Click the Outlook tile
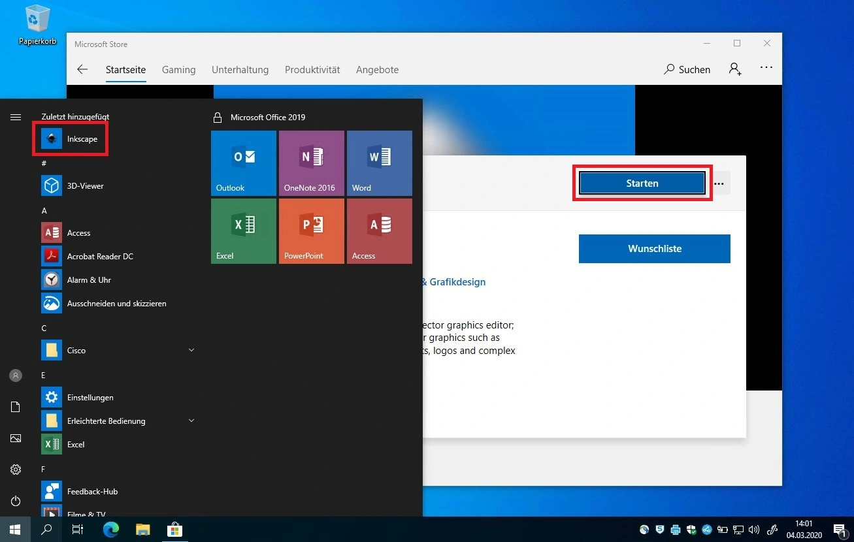854x542 pixels. 243,163
